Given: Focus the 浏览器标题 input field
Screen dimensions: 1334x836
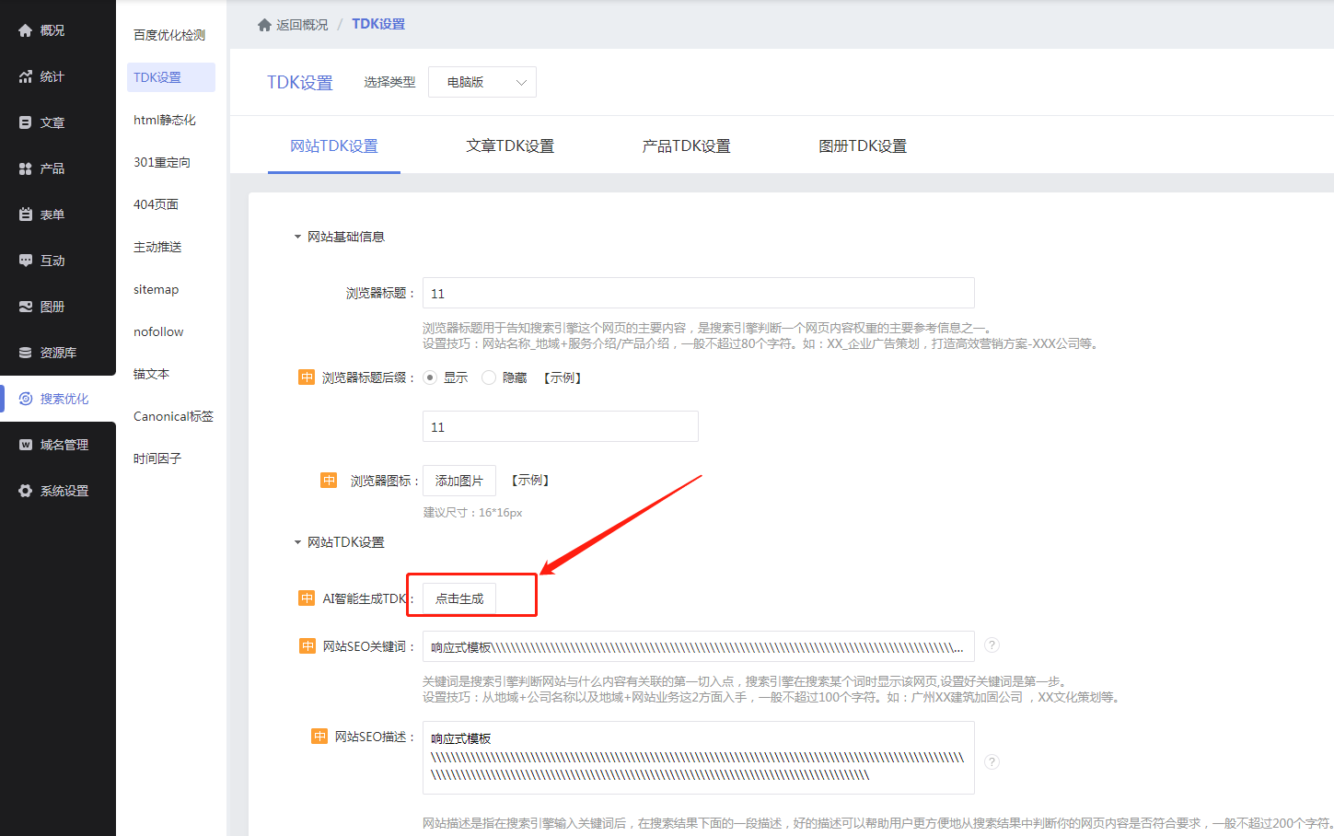Looking at the screenshot, I should click(699, 293).
